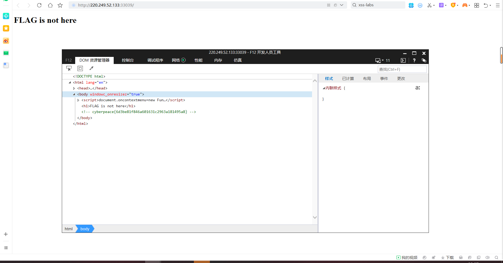Toggle display of DOM element highlight boxes
The width and height of the screenshot is (503, 263).
(x=80, y=68)
